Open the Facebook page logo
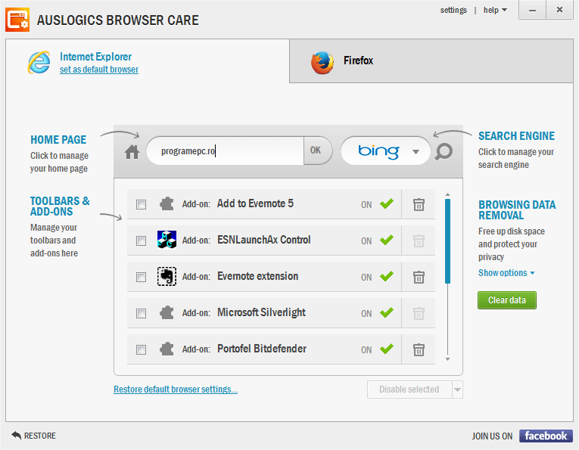The width and height of the screenshot is (579, 450). 546,436
